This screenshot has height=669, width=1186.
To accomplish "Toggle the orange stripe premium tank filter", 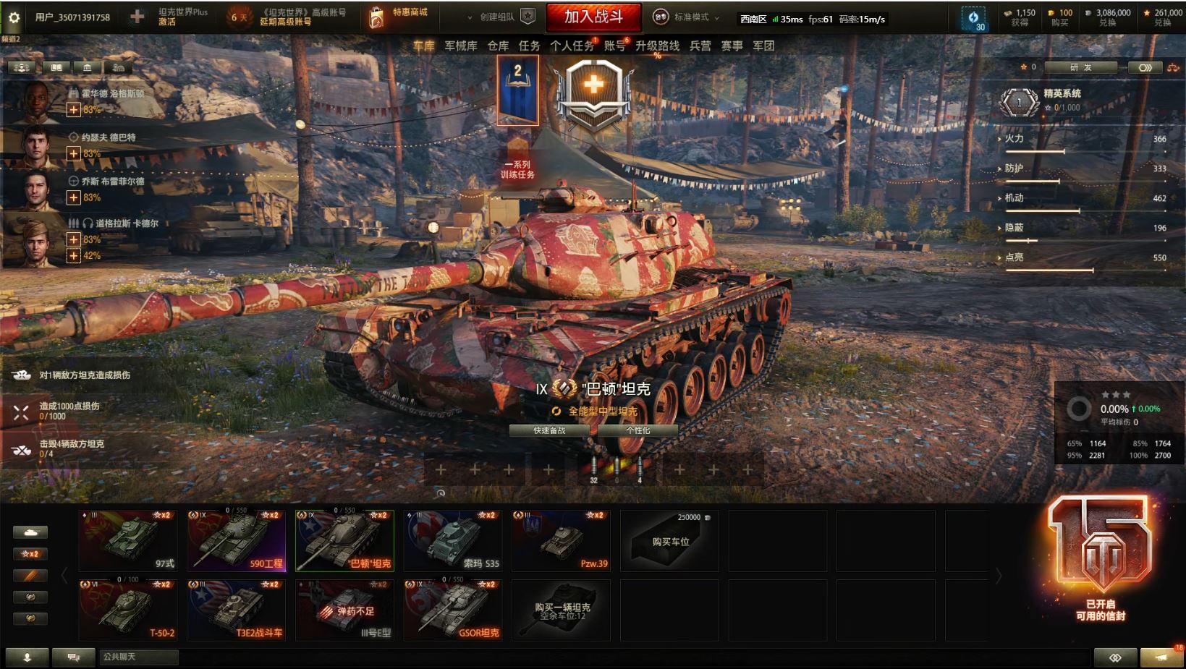I will [x=30, y=576].
